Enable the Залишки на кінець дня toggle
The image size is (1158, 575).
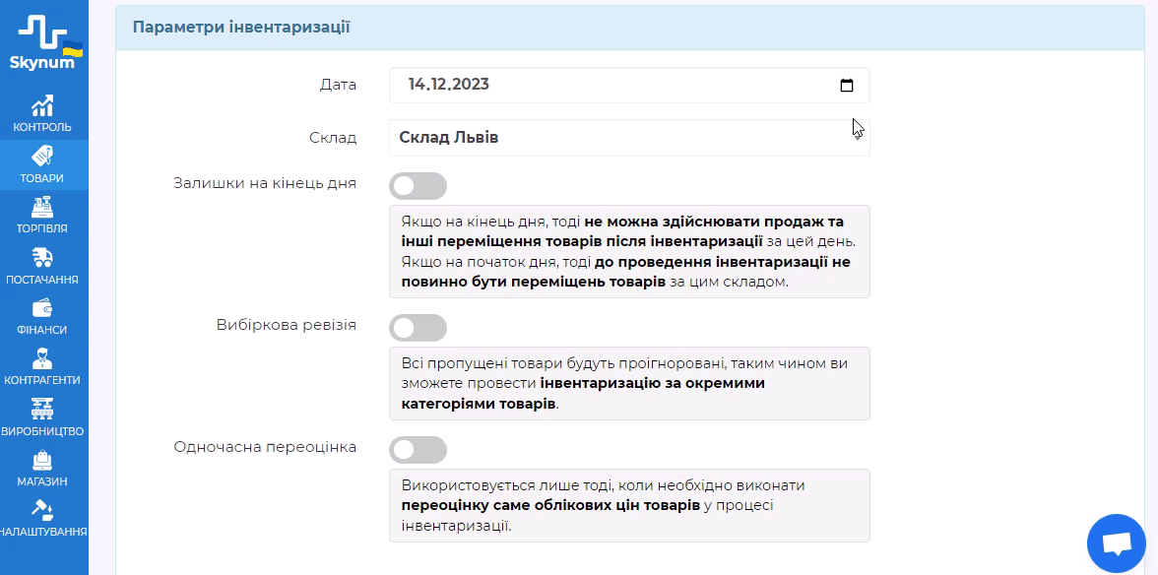(x=418, y=186)
